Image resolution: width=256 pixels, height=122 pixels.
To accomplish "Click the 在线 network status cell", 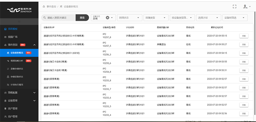I will 188,44.
